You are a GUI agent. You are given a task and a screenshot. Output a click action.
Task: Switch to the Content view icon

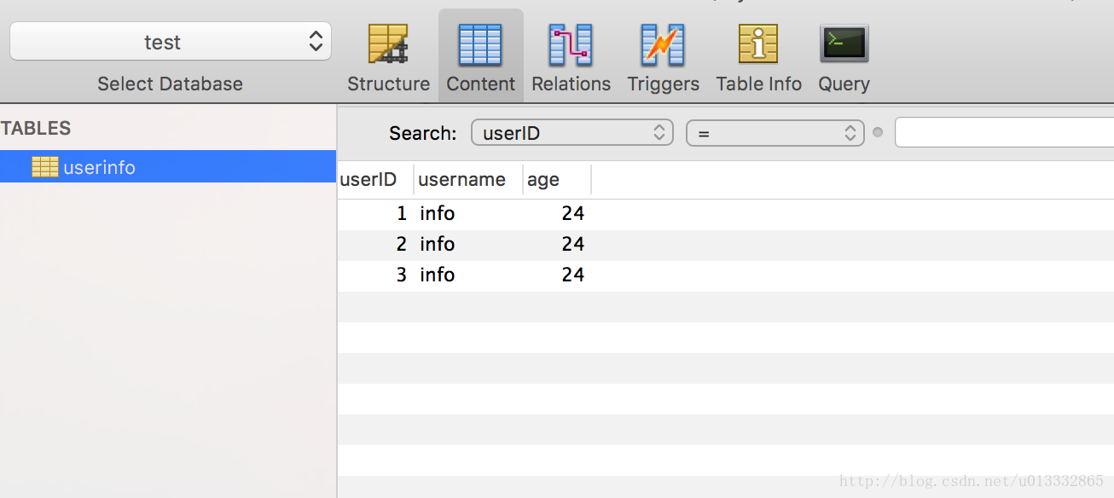point(480,45)
